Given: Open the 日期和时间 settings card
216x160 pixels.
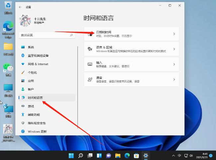Looking at the screenshot, I should click(x=132, y=34).
